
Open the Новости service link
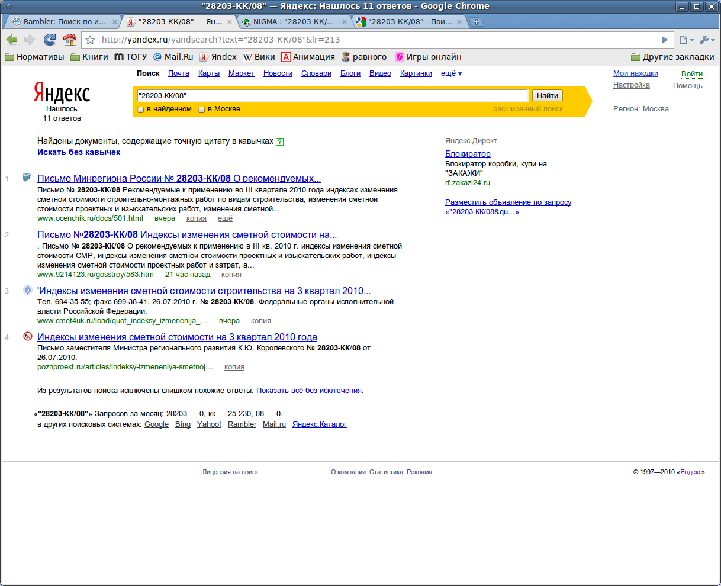(278, 73)
